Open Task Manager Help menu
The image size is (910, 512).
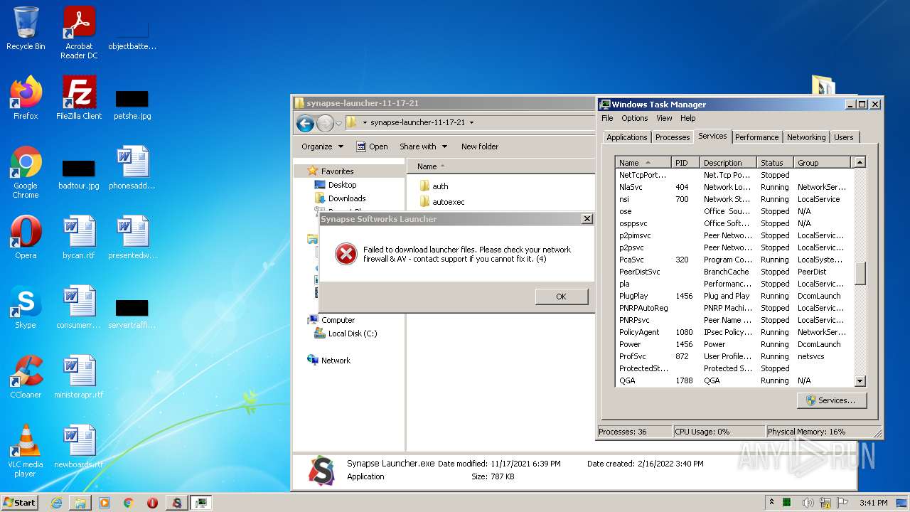687,118
